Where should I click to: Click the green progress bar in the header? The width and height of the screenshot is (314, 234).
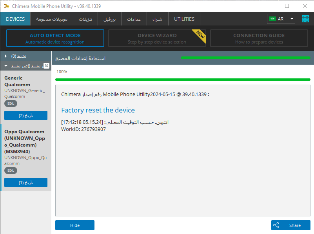pos(245,58)
